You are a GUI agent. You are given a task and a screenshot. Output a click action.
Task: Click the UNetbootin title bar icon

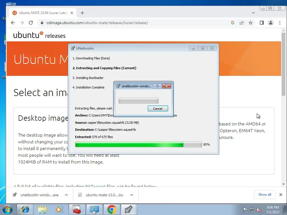click(x=73, y=48)
